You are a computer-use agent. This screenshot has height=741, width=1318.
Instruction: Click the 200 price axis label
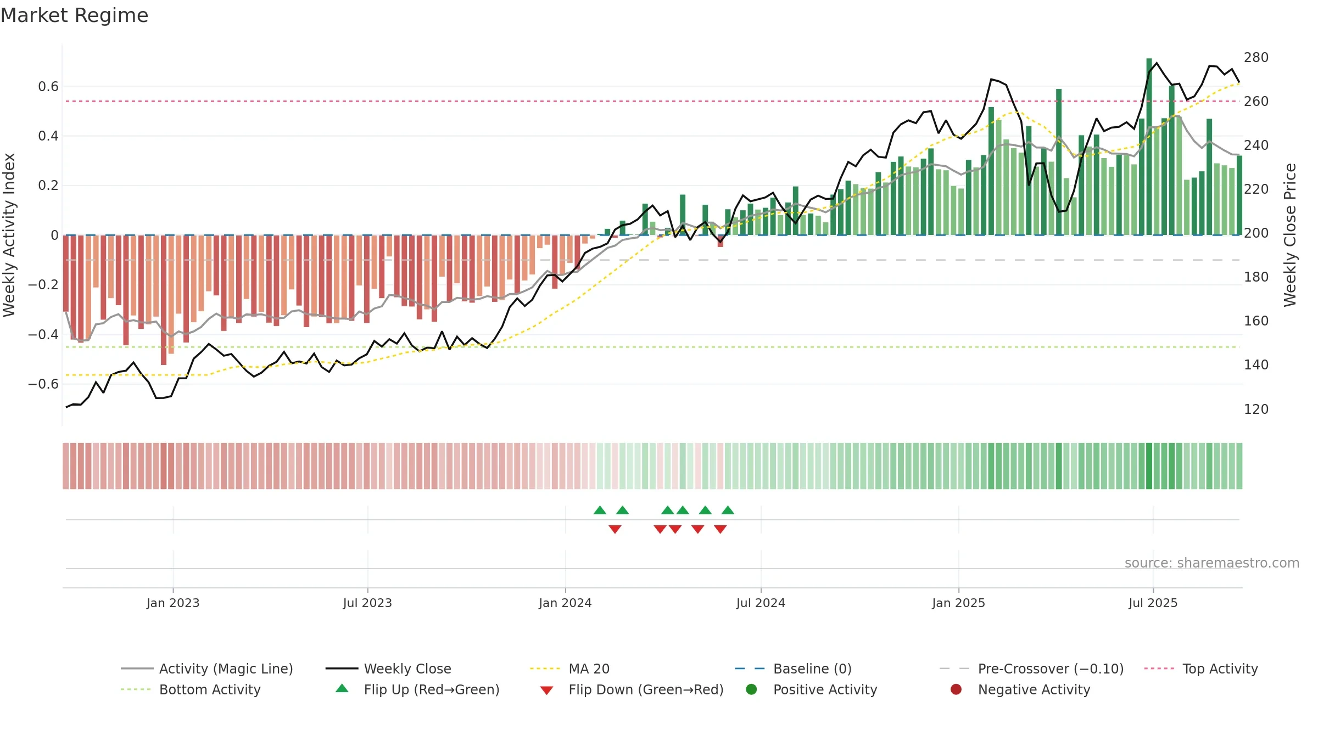click(x=1256, y=233)
